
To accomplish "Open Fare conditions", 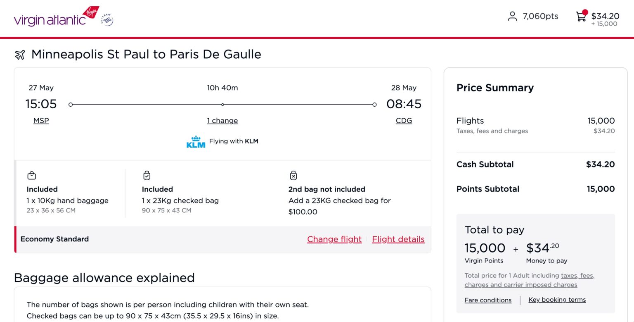I will tap(488, 300).
